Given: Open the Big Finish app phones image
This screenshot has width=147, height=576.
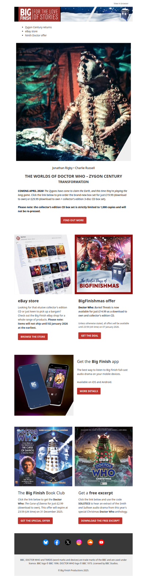Looking at the screenshot, I should 44,385.
